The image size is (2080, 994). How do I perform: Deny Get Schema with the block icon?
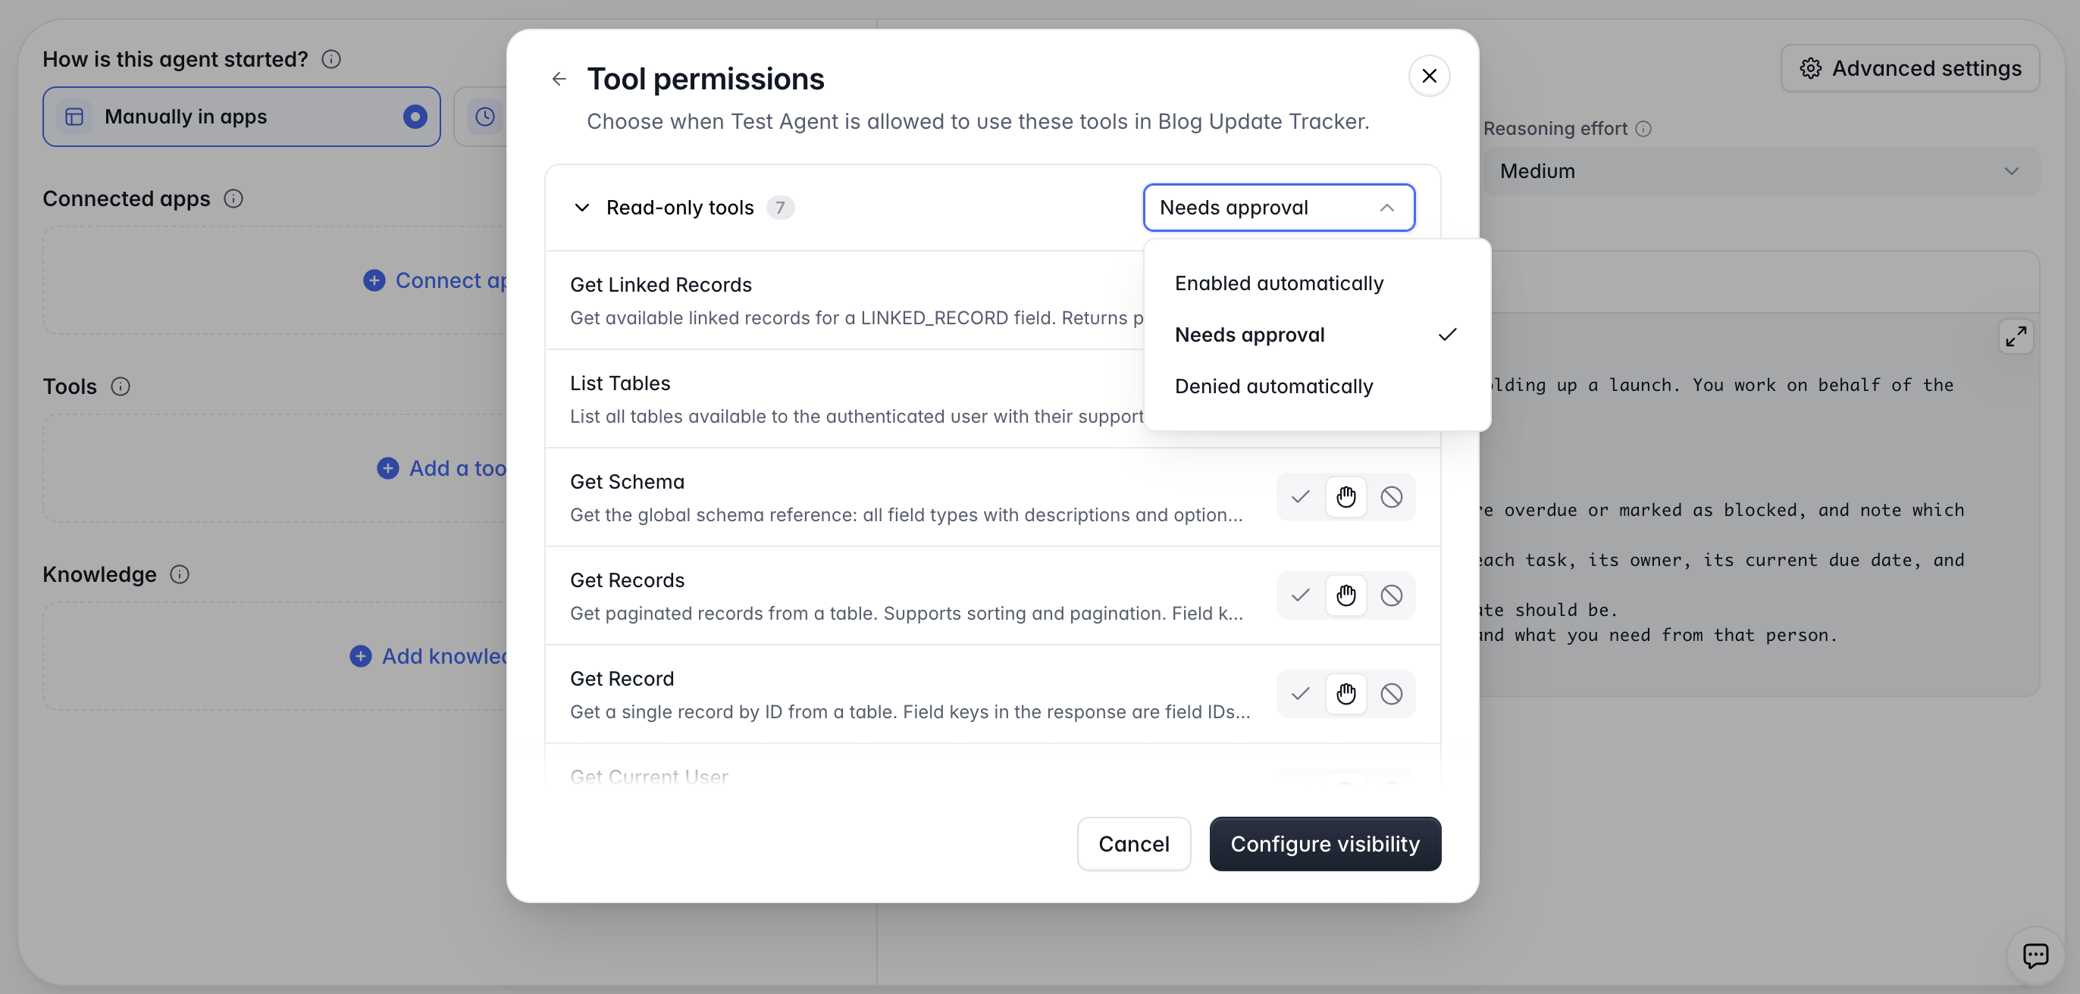click(x=1391, y=497)
